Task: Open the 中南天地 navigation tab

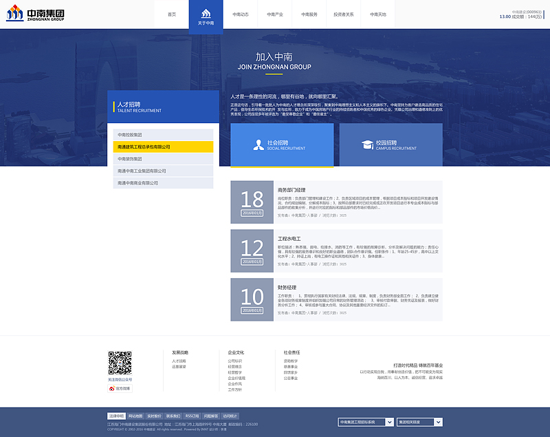Action: [x=377, y=14]
